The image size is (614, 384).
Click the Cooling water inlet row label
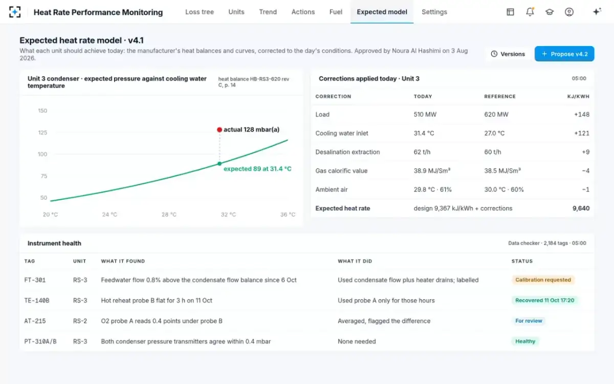(342, 133)
